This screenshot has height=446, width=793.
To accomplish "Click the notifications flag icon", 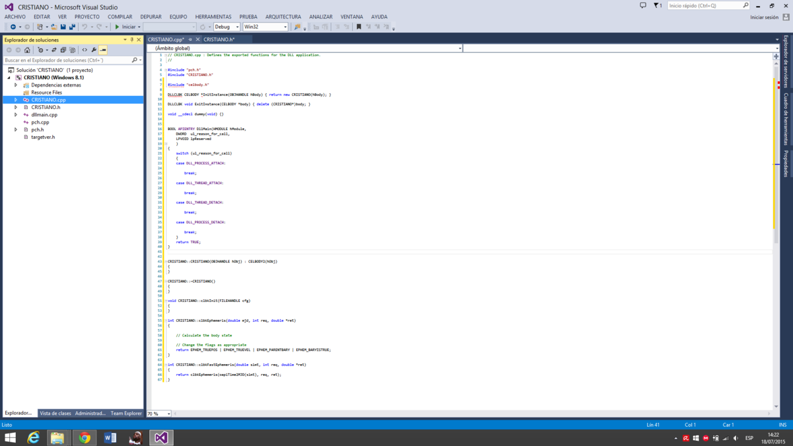I will (x=656, y=5).
